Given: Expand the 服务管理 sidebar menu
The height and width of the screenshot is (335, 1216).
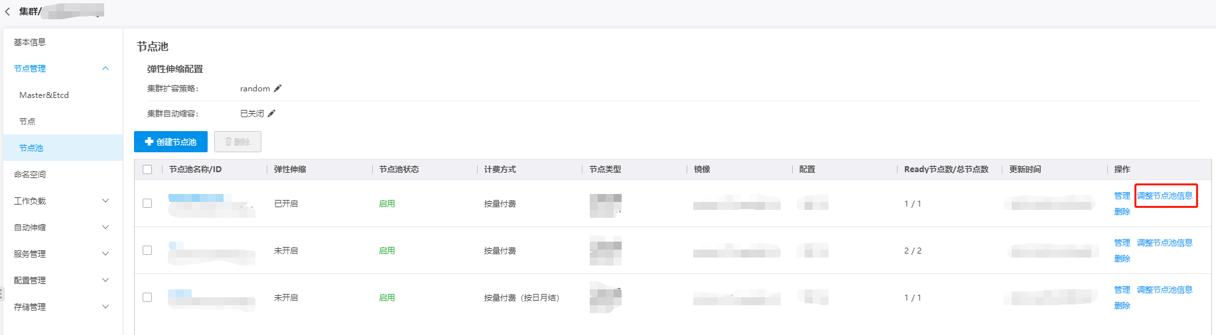Looking at the screenshot, I should pyautogui.click(x=105, y=254).
